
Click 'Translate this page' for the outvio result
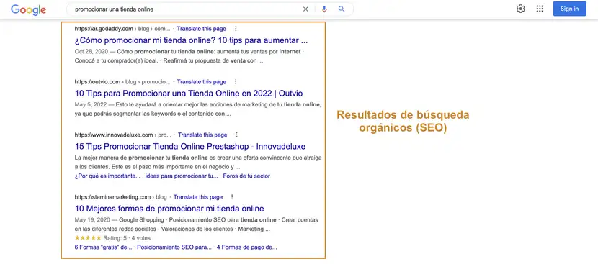pyautogui.click(x=201, y=81)
